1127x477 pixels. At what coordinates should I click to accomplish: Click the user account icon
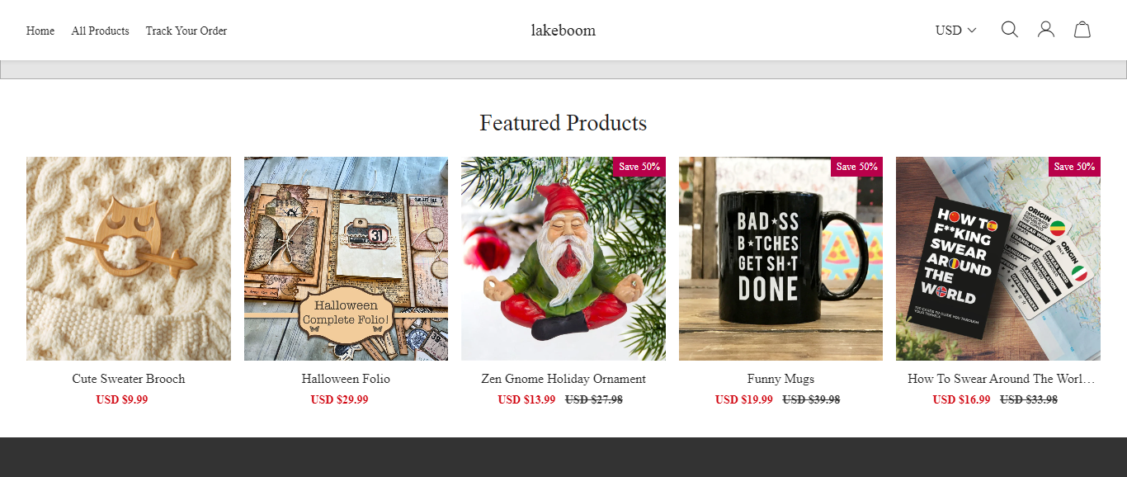[1046, 30]
